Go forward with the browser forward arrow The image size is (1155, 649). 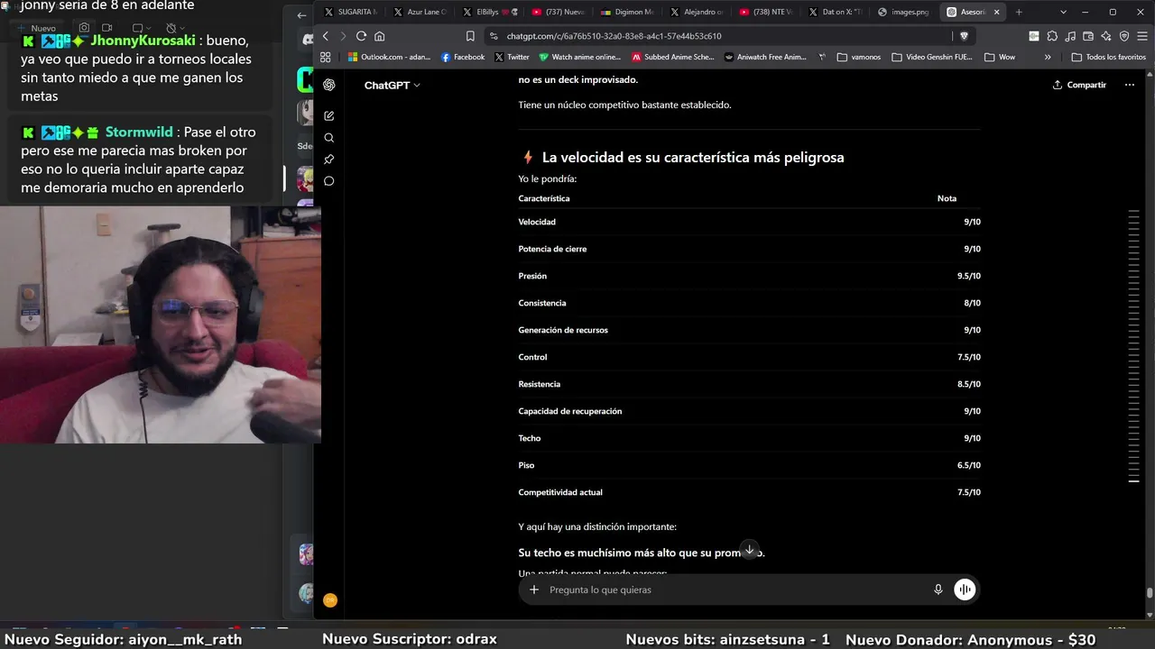click(343, 36)
